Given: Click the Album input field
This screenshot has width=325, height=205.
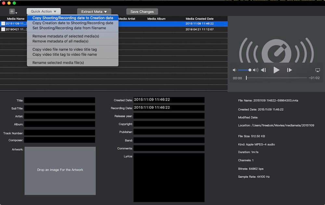Looking at the screenshot, I should click(60, 124).
